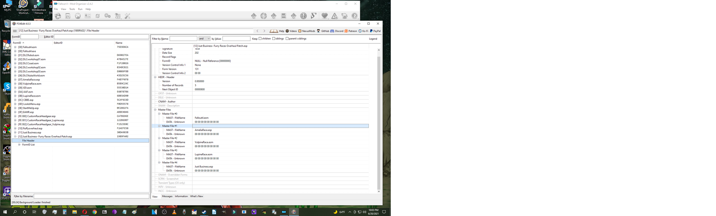Open the View menu in Mod Organizer

[63, 9]
